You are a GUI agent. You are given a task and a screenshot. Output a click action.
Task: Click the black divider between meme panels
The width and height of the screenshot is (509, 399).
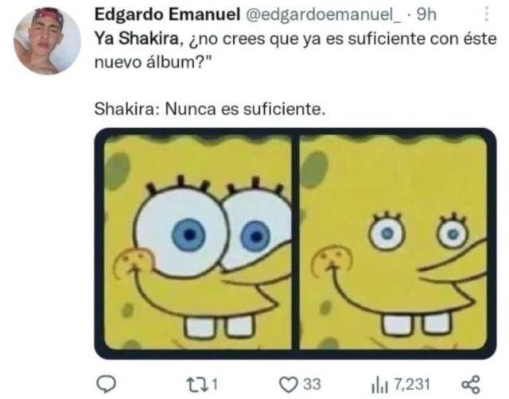(x=295, y=242)
